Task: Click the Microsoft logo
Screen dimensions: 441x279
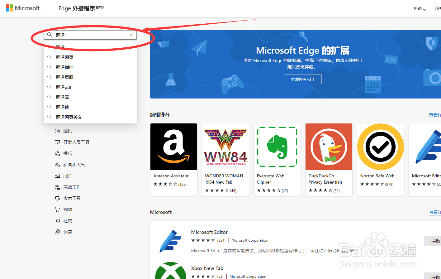Action: (23, 8)
